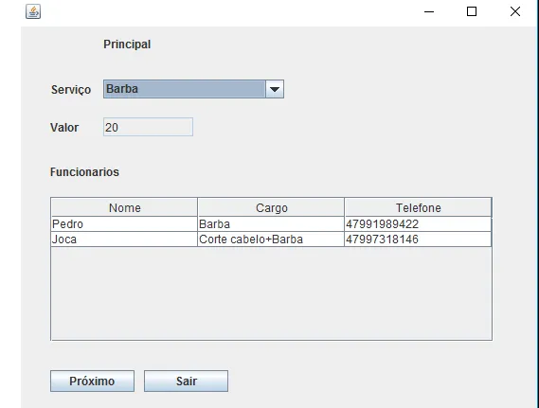Maximize the window

472,11
